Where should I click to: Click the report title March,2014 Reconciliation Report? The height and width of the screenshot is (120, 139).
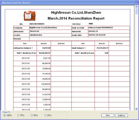coord(76,19)
